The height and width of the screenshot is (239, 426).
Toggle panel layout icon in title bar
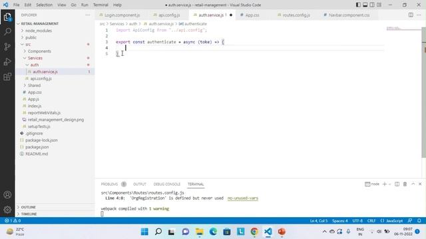tap(365, 5)
